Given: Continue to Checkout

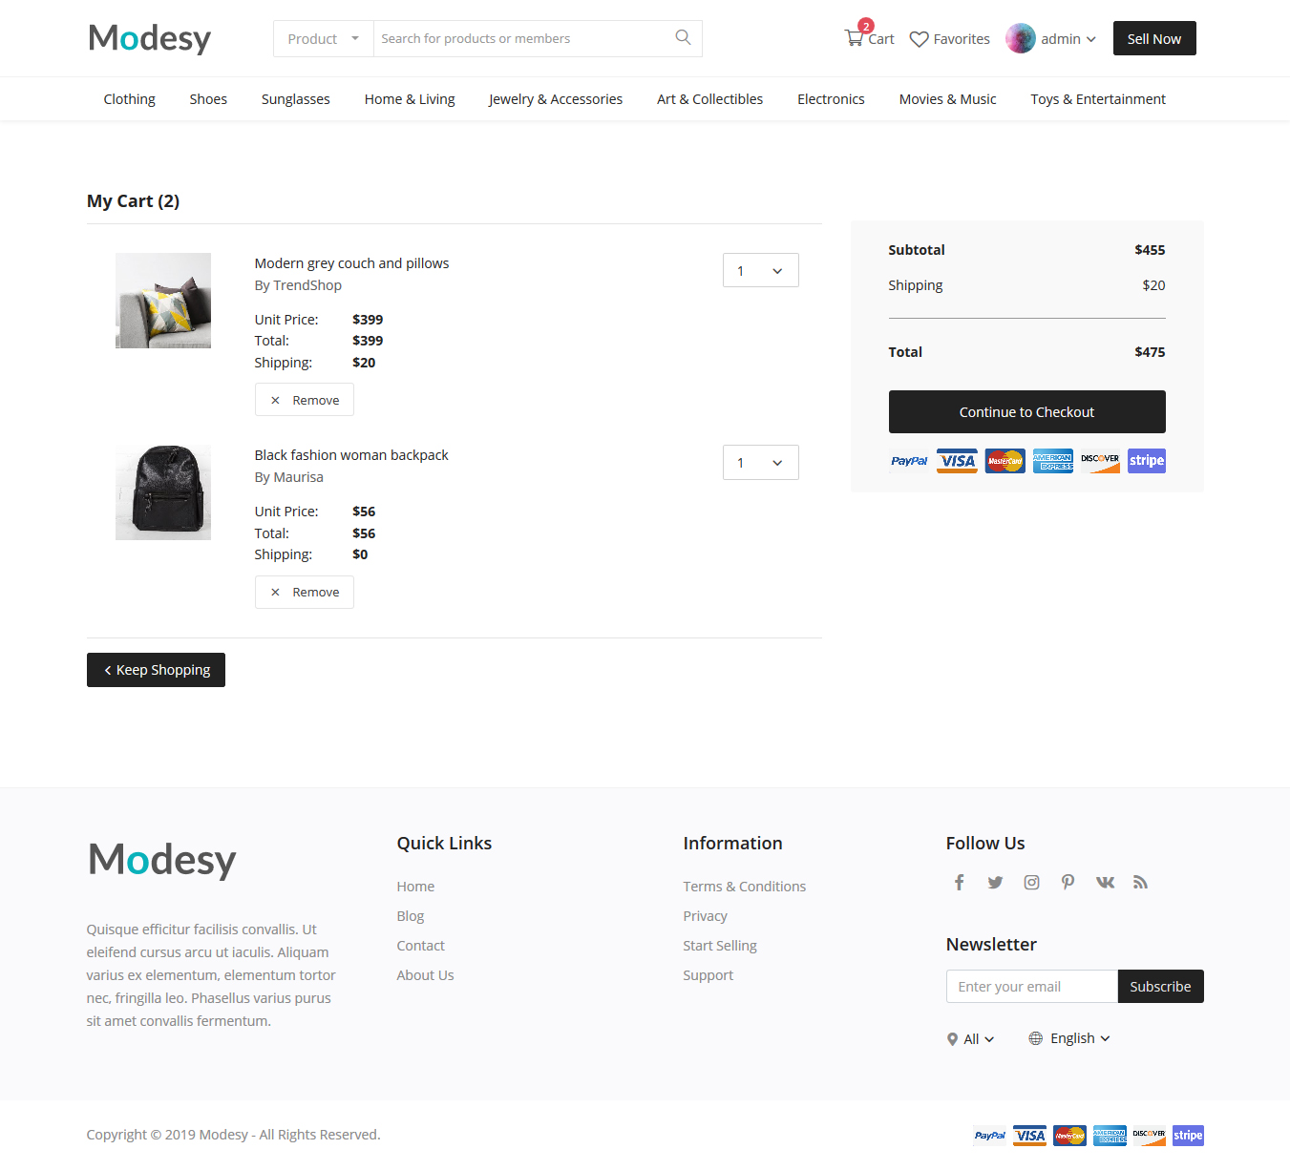Looking at the screenshot, I should click(x=1027, y=412).
